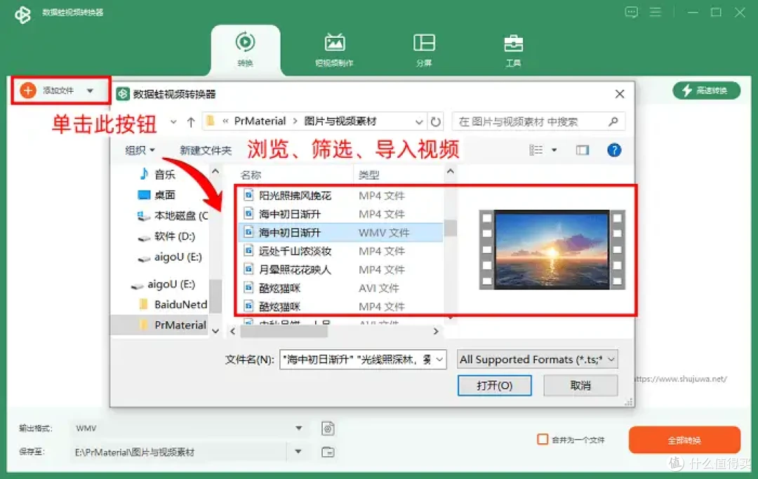Click the magnifier search icon
Viewport: 758px width, 479px height.
click(x=613, y=122)
